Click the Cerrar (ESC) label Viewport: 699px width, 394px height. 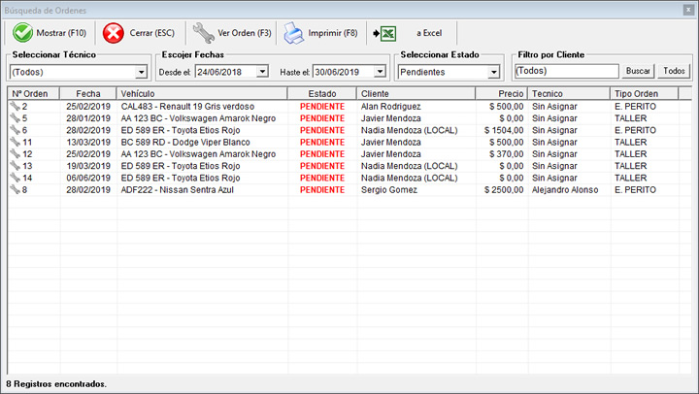(x=152, y=33)
